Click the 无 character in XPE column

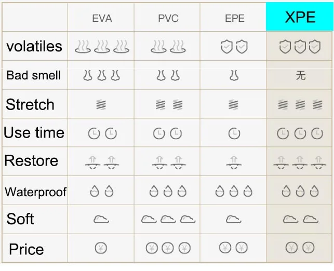point(301,76)
